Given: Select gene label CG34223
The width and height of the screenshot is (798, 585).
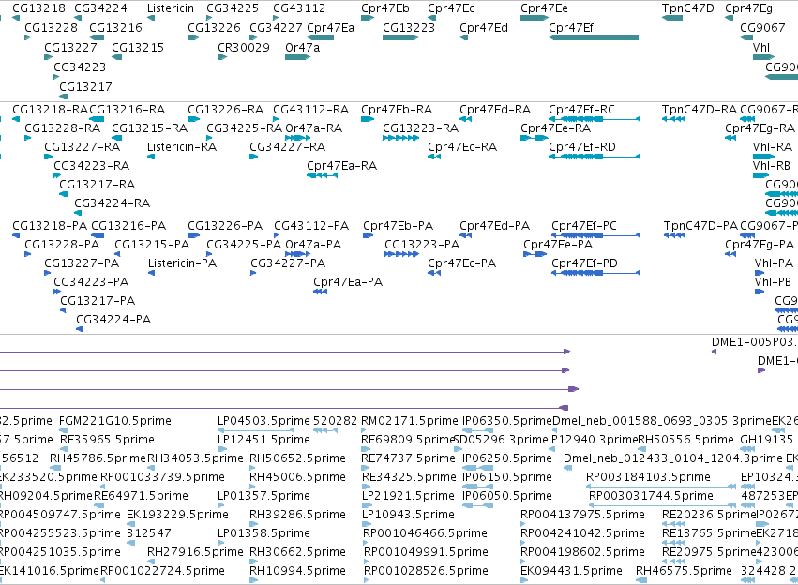Looking at the screenshot, I should 80,67.
